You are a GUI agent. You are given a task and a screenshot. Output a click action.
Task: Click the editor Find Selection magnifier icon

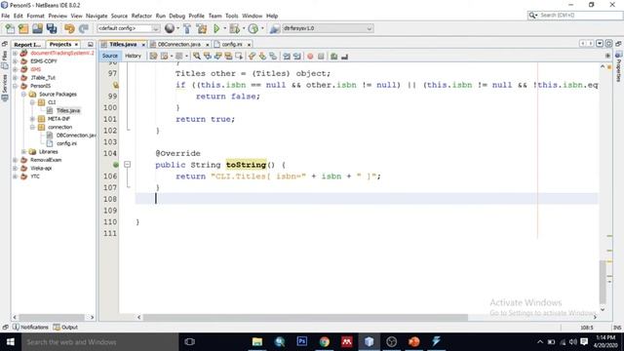[x=197, y=57]
